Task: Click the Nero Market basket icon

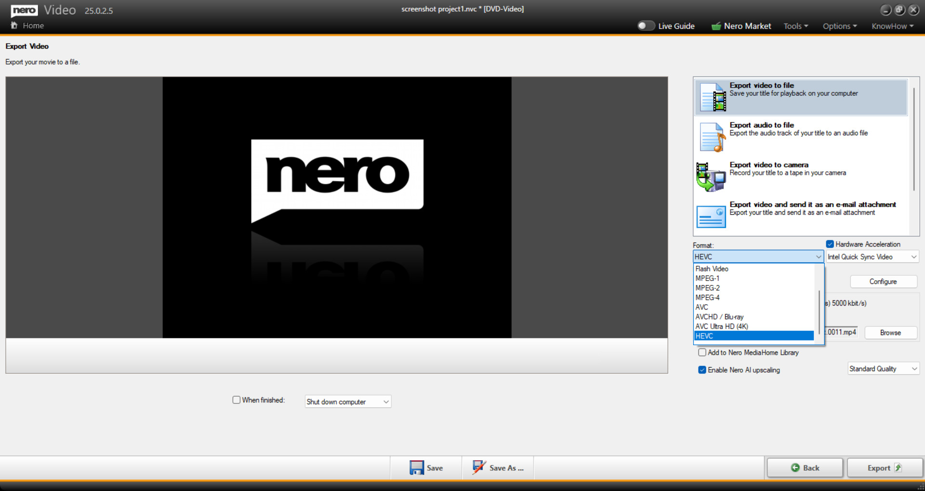Action: coord(716,26)
